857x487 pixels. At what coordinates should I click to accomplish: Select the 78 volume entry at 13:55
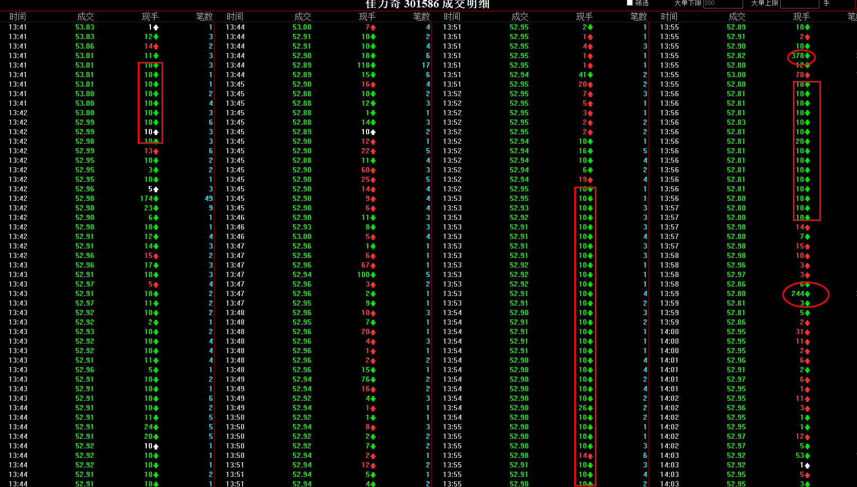tap(803, 75)
